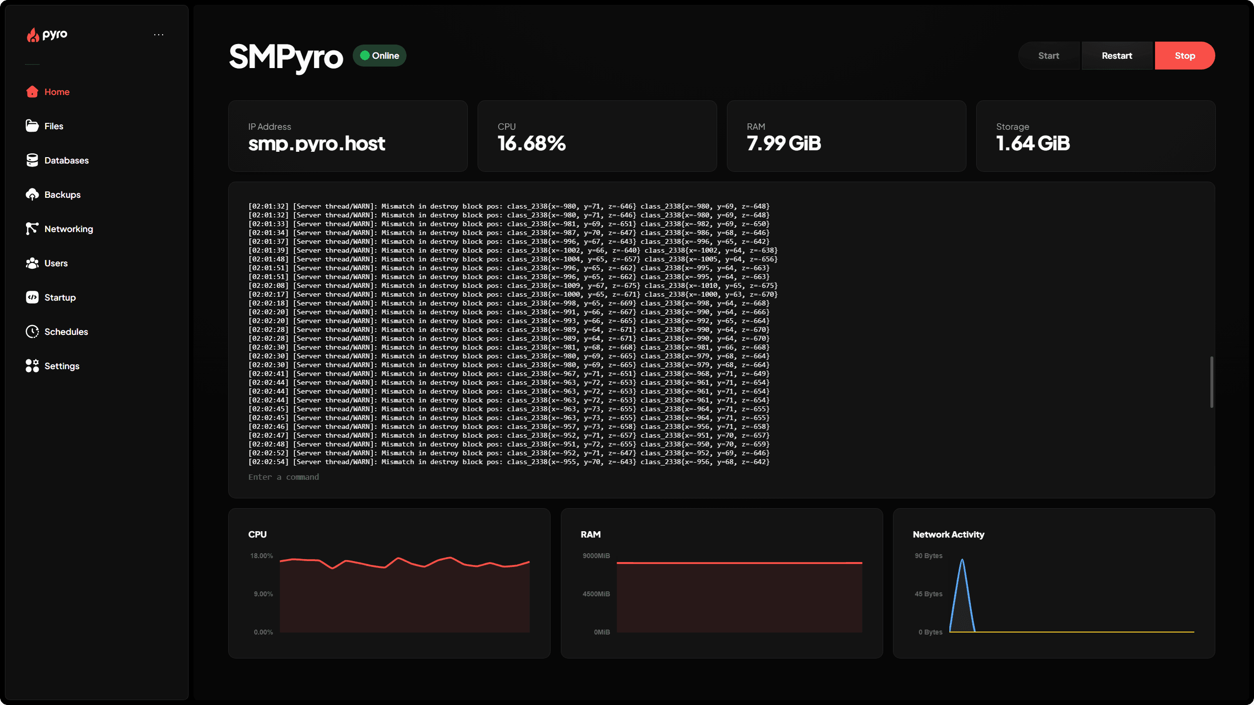Click the Networking nodes icon

32,229
